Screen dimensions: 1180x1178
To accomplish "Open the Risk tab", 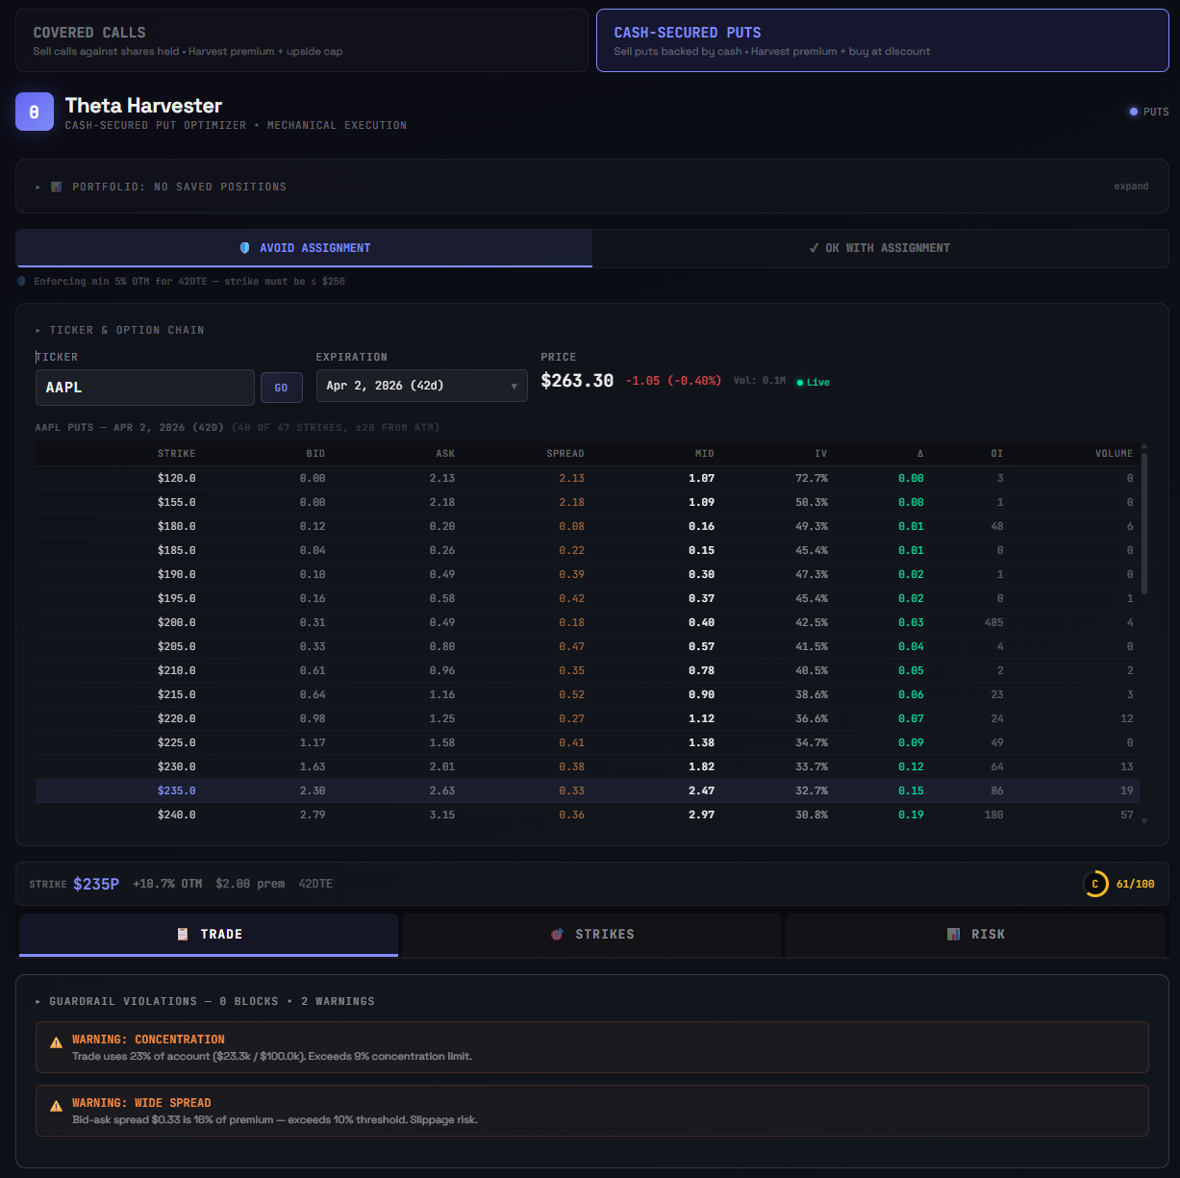I will coord(975,935).
